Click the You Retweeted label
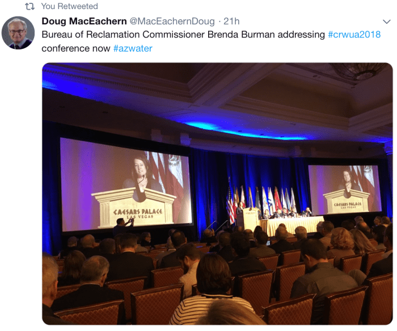This screenshot has width=397, height=331. [x=69, y=6]
